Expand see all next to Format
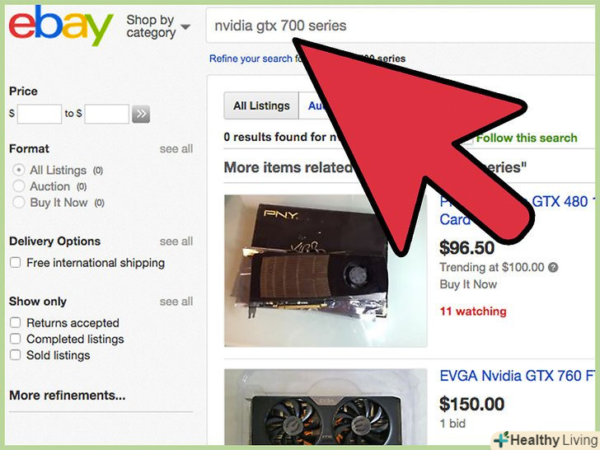 pos(176,149)
